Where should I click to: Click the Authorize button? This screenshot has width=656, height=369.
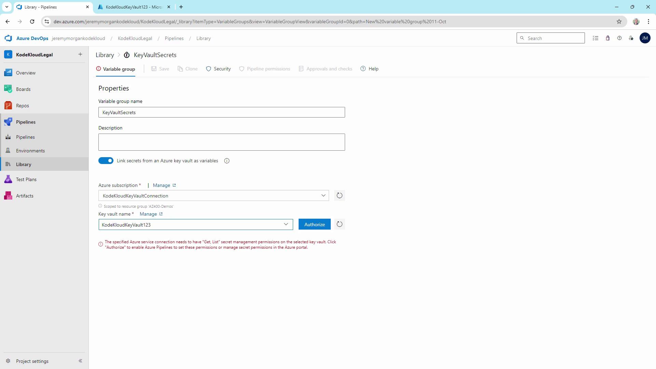click(x=314, y=224)
